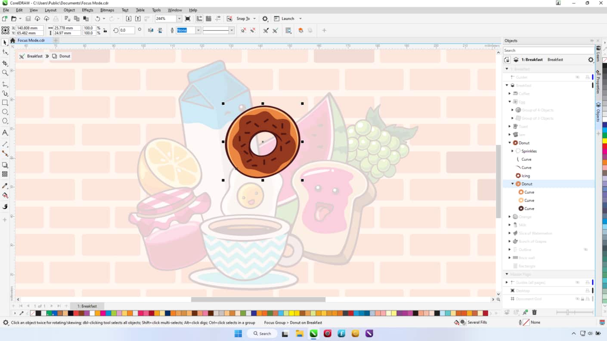
Task: Click Breakfast in the focus breadcrumb bar
Action: [x=34, y=56]
